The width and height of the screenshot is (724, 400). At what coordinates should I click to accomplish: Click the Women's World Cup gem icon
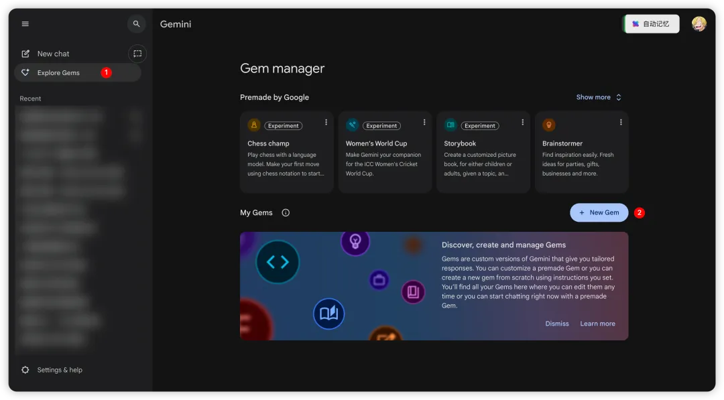coord(352,125)
